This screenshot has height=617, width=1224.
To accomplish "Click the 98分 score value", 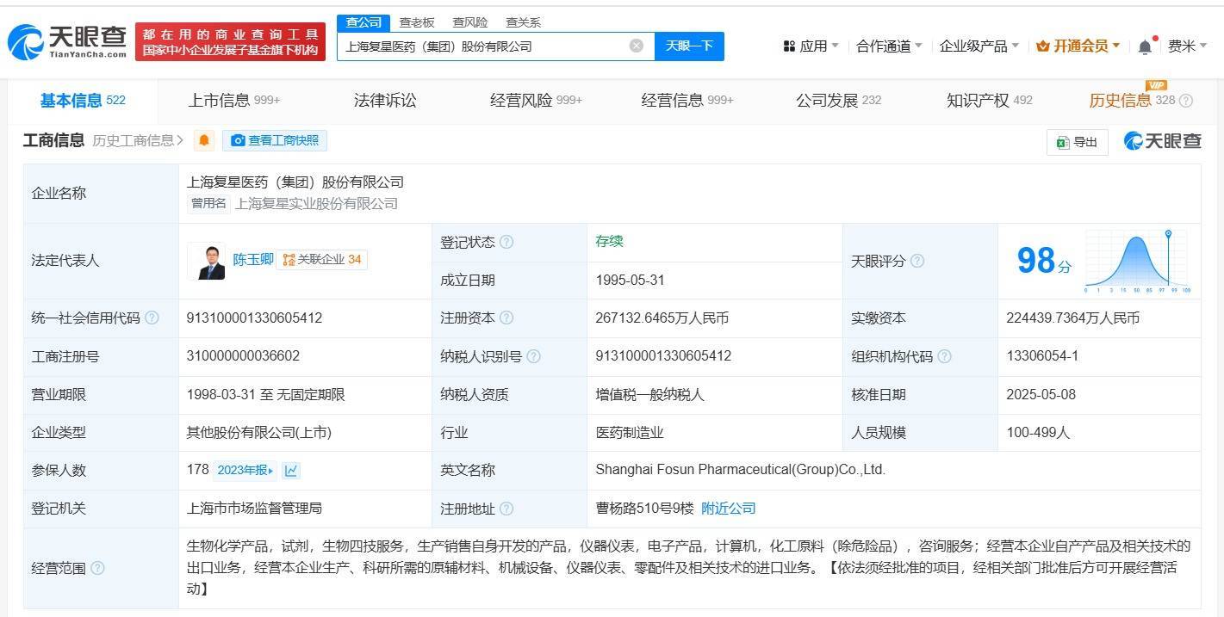I will click(x=1044, y=261).
